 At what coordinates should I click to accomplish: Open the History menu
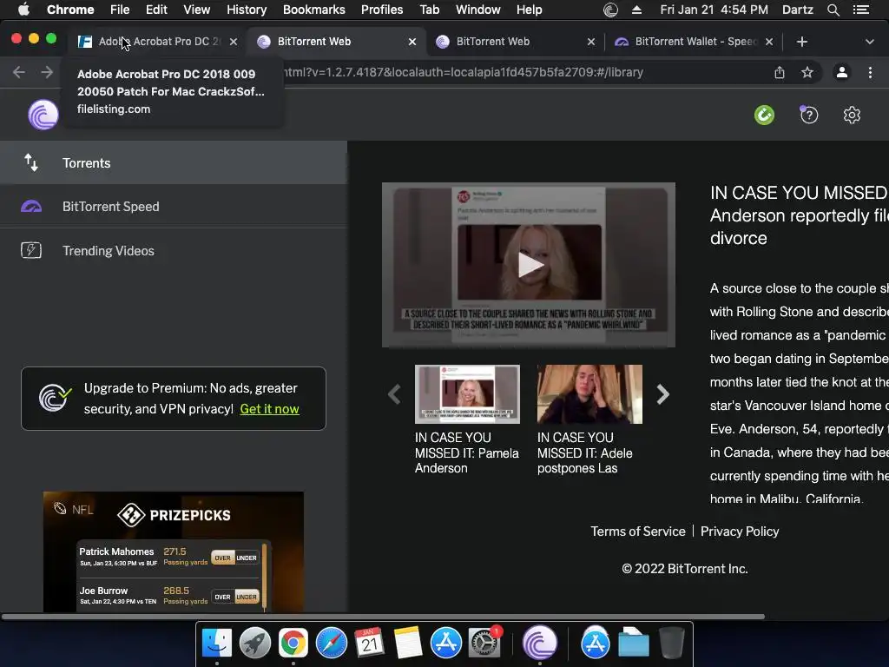pos(247,10)
